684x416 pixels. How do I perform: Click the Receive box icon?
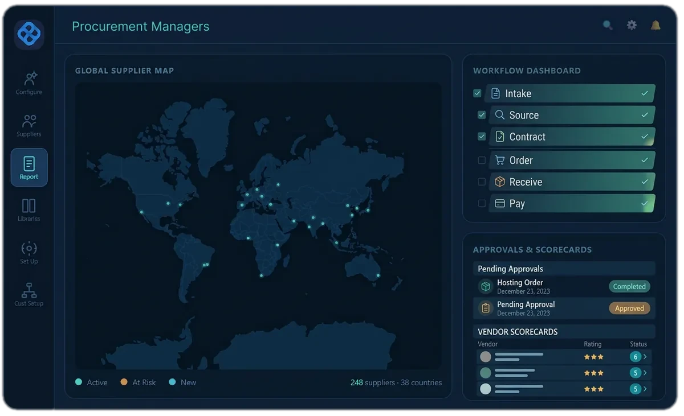coord(500,182)
